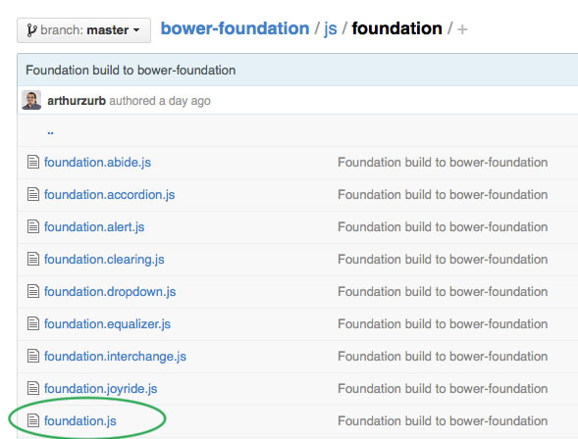The height and width of the screenshot is (439, 578).
Task: Open the bower-foundation repository link
Action: coord(235,28)
